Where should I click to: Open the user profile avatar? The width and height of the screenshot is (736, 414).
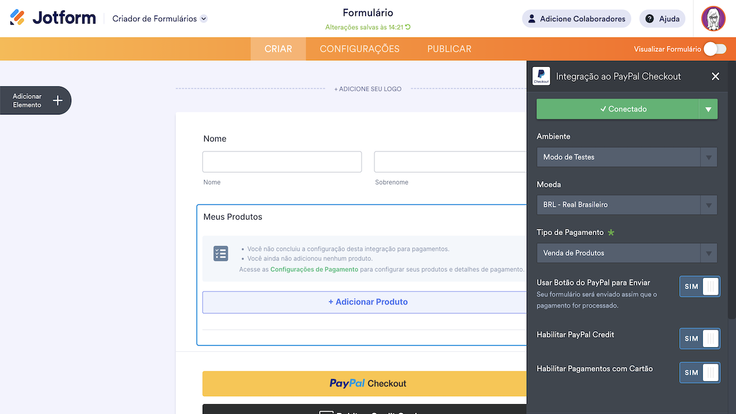pyautogui.click(x=713, y=18)
